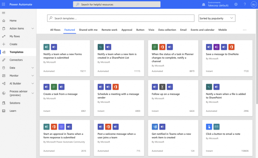Image resolution: width=258 pixels, height=158 pixels.
Task: Go to My flows page
Action: [x=15, y=36]
